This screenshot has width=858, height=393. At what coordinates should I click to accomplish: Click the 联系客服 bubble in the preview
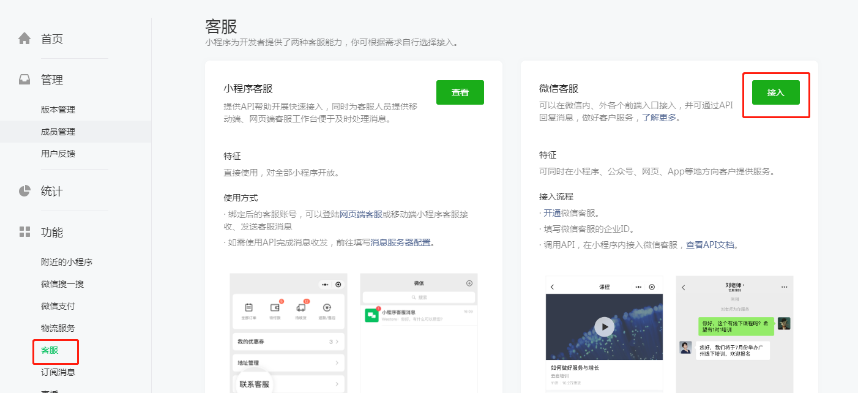tap(254, 384)
